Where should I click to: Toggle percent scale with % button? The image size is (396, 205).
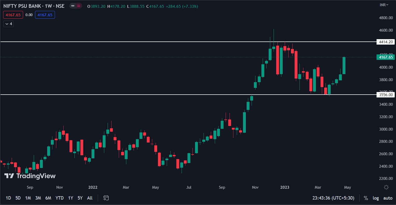pyautogui.click(x=366, y=198)
